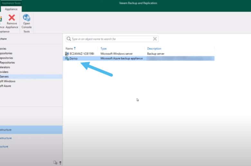Switch to the Appliance ribbon tab

pyautogui.click(x=11, y=9)
